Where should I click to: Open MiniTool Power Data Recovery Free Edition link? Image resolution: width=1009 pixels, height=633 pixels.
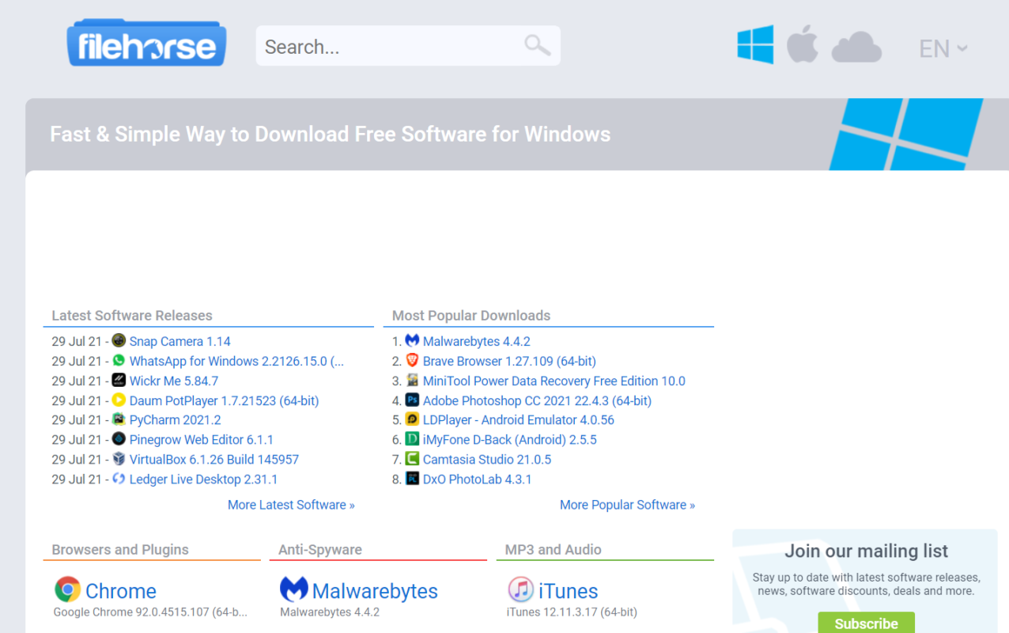pos(554,381)
